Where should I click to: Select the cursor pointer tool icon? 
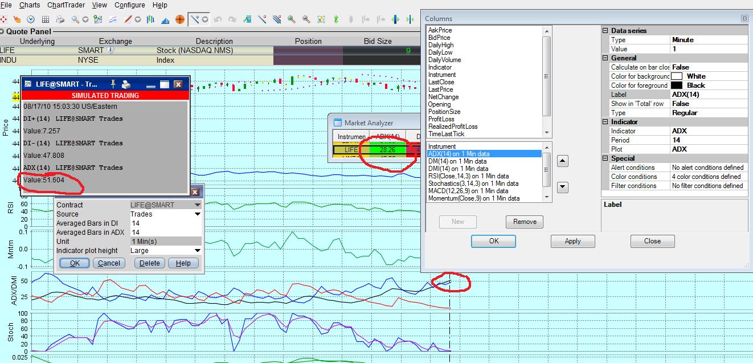(x=195, y=19)
